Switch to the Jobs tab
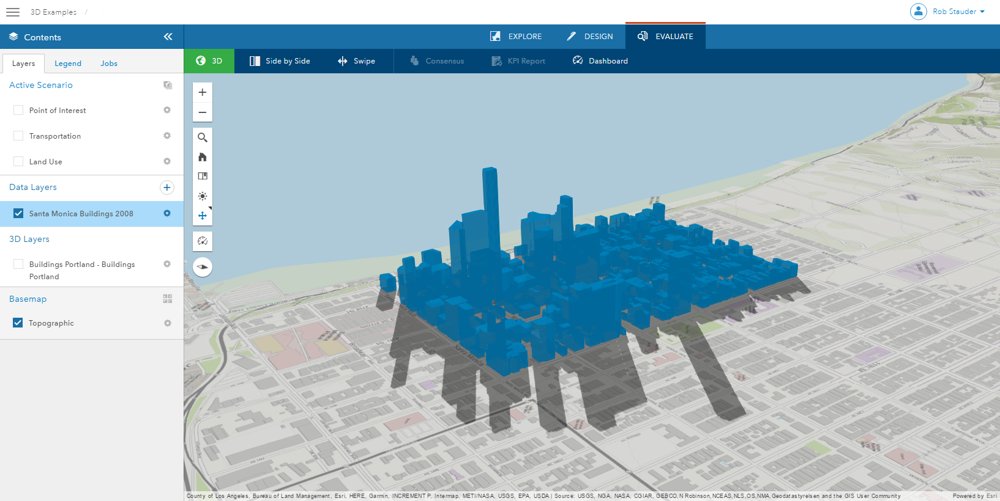Screen dimensions: 1000x501 109,64
